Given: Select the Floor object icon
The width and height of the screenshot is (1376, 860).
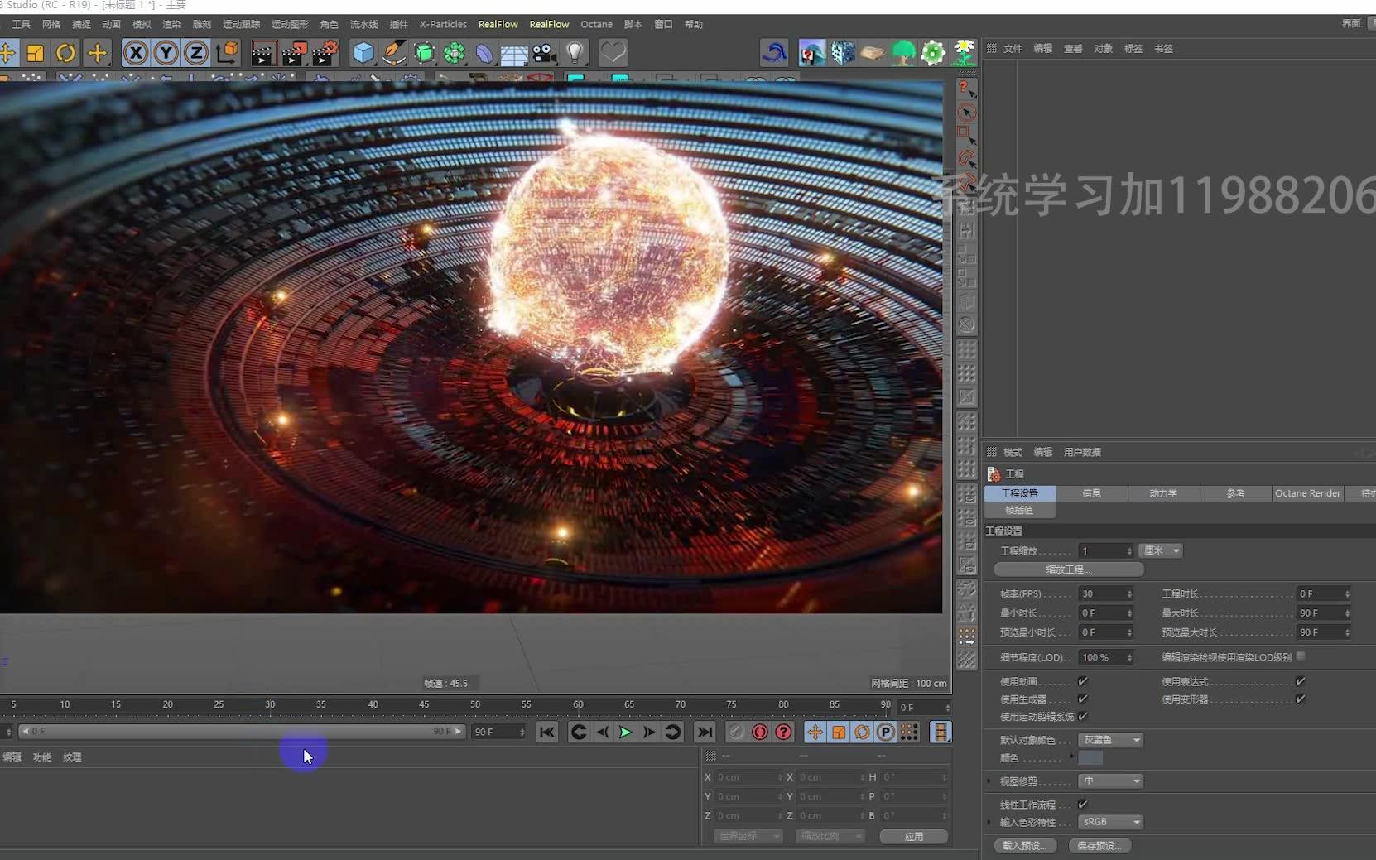Looking at the screenshot, I should click(x=513, y=52).
